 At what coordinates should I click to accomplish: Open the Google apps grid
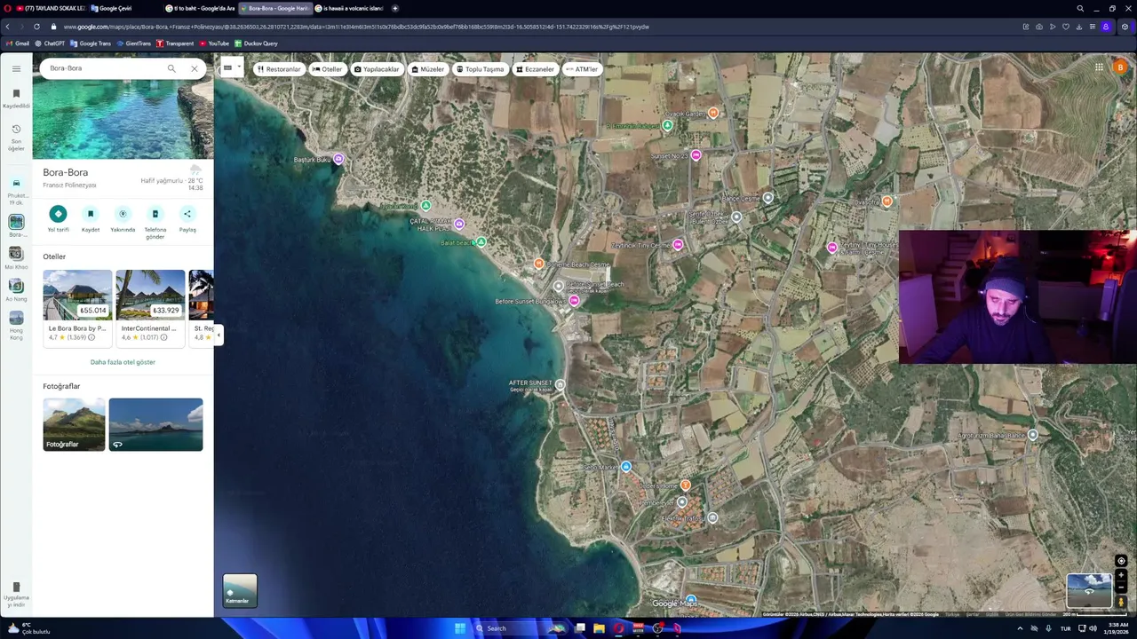1099,67
